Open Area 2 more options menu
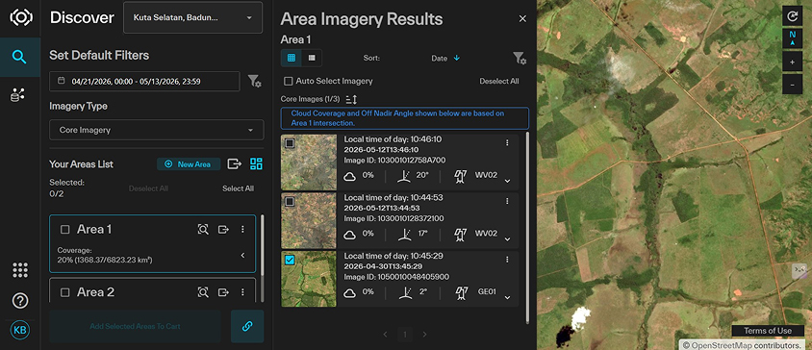This screenshot has height=350, width=812. click(242, 292)
